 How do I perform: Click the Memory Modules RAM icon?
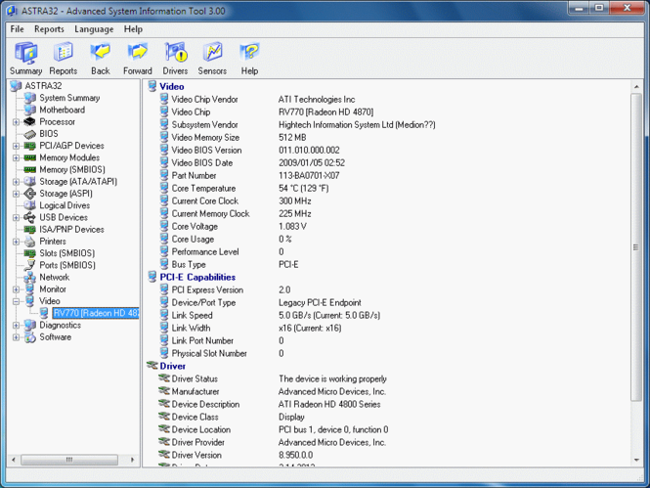click(x=30, y=158)
